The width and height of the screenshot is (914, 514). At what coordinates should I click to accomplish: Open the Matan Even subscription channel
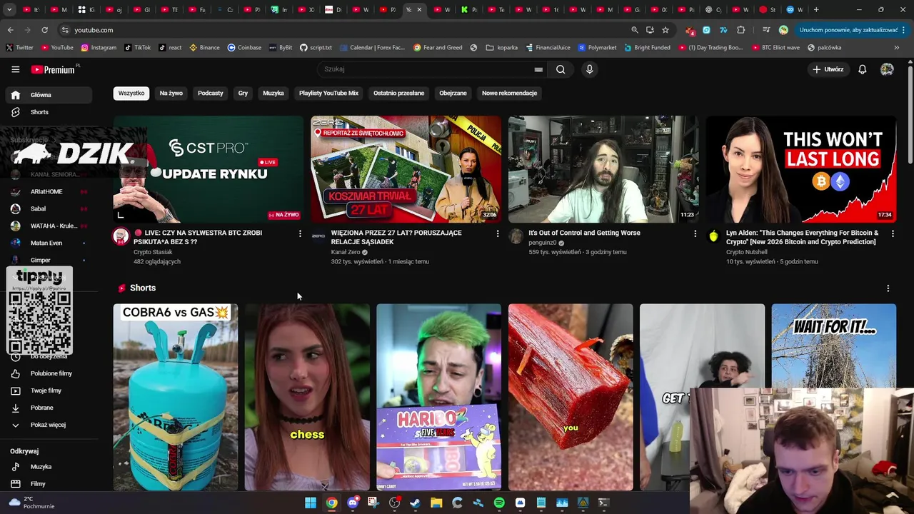[x=49, y=243]
